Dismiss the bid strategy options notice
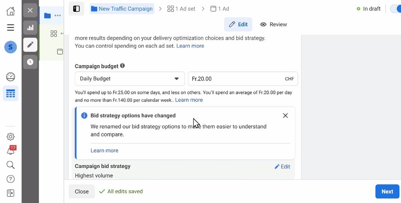Screen dimensions: 401x203 [x=285, y=116]
